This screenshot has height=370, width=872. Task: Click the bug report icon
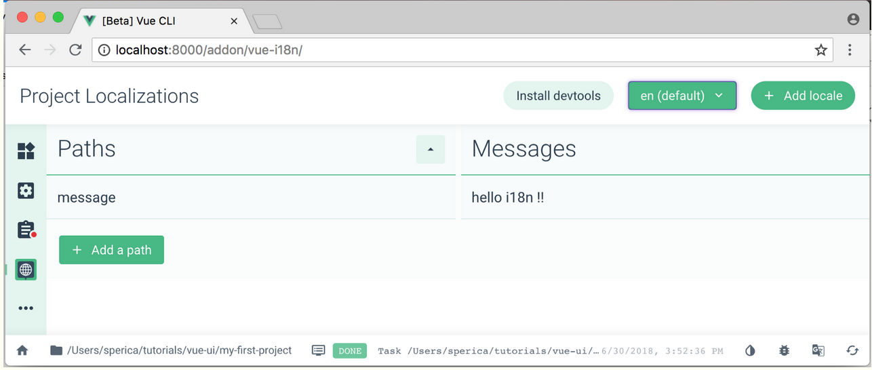click(x=784, y=350)
